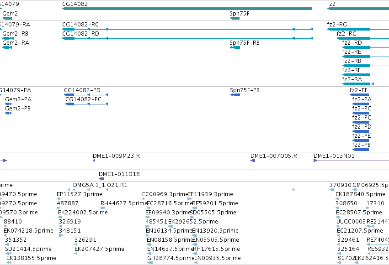
Task: Click the DME1-007O05.R clone label
Action: pos(274,156)
